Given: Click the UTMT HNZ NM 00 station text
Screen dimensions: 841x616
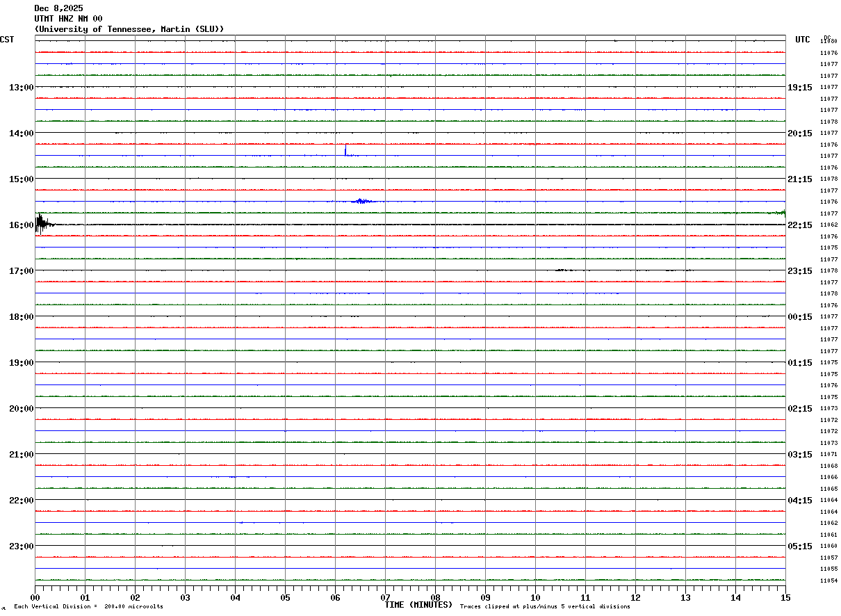Looking at the screenshot, I should (68, 19).
